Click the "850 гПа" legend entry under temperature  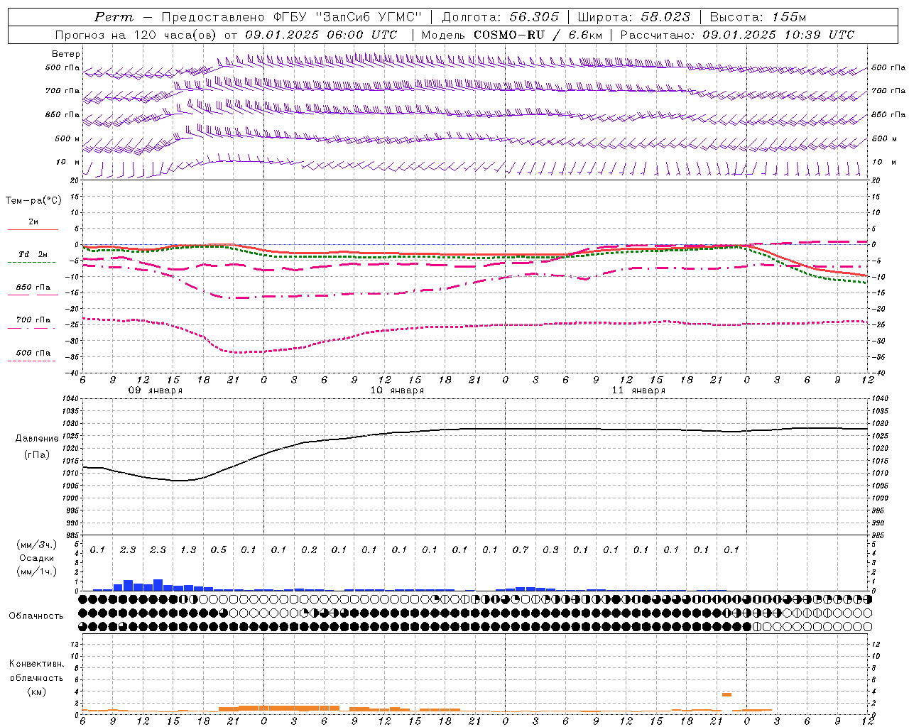coord(33,288)
